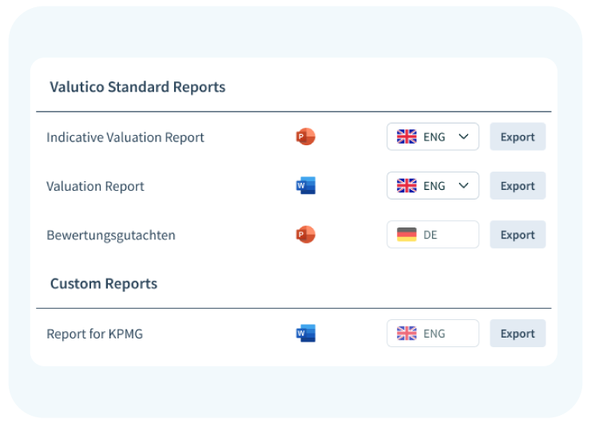Click the PowerPoint icon beside Bewertungsgutachten
591x423 pixels.
[x=305, y=235]
